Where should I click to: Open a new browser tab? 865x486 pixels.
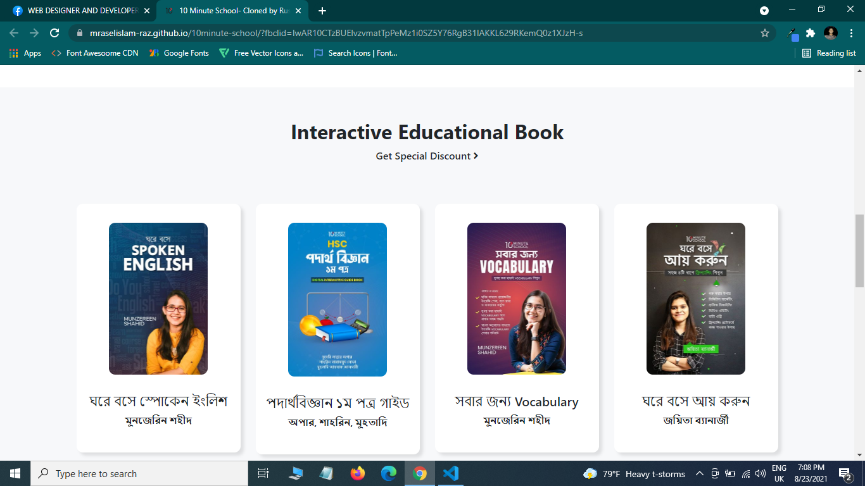click(322, 11)
